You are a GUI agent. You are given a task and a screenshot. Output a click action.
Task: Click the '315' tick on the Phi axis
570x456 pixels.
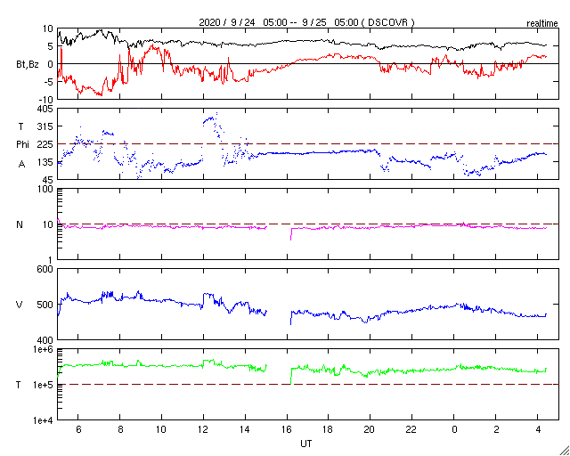click(x=45, y=126)
